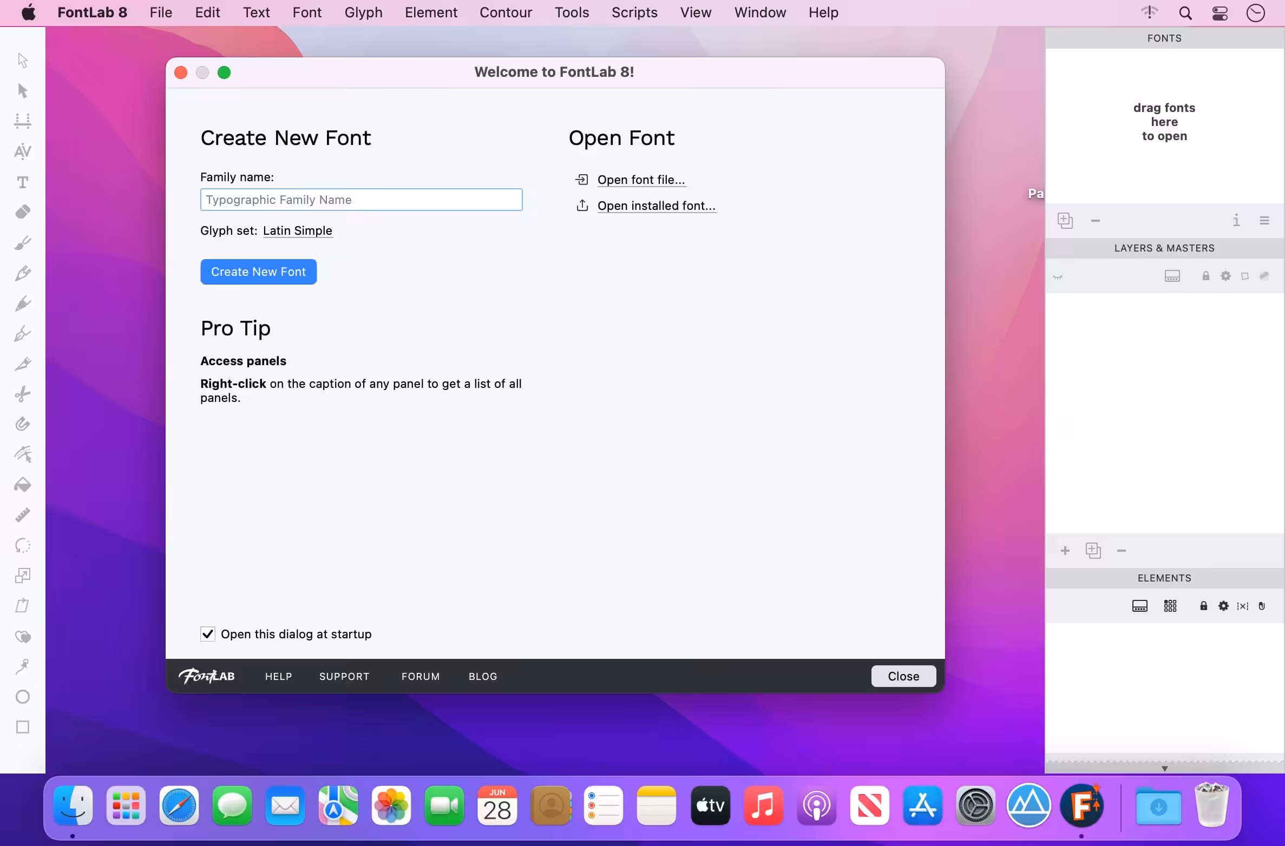Click the gear icon in the Elements panel

(x=1223, y=606)
